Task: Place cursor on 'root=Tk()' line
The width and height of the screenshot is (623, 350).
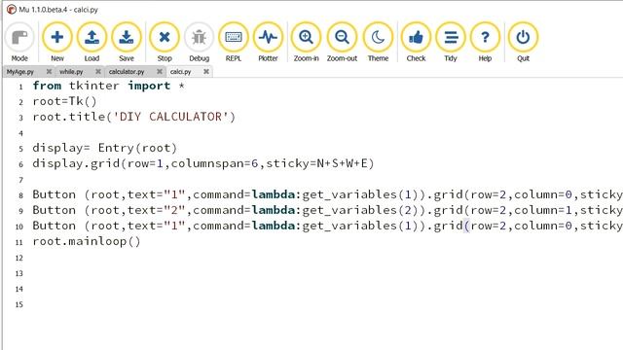Action: pyautogui.click(x=64, y=101)
